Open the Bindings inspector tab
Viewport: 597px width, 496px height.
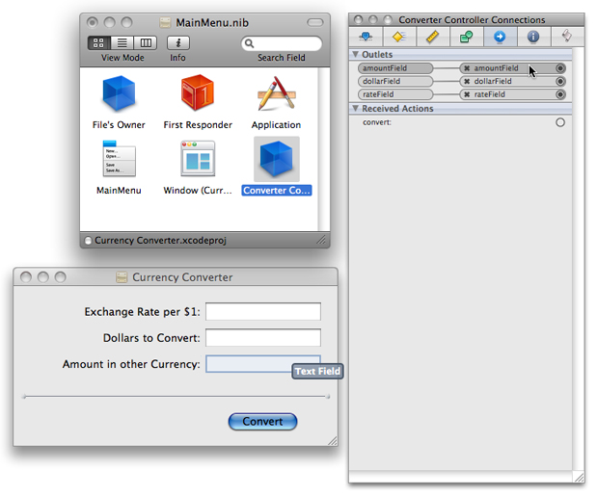(467, 37)
